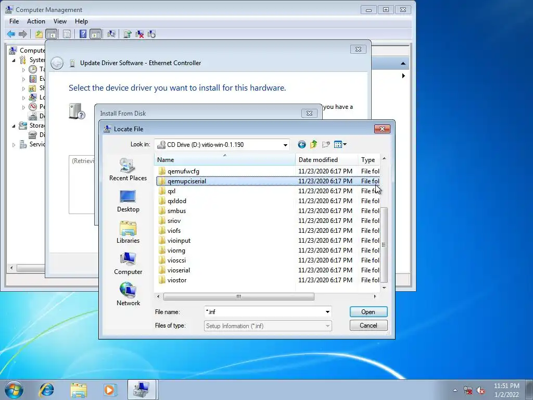This screenshot has width=533, height=400.
Task: Open View menu in Computer Management
Action: [x=60, y=21]
